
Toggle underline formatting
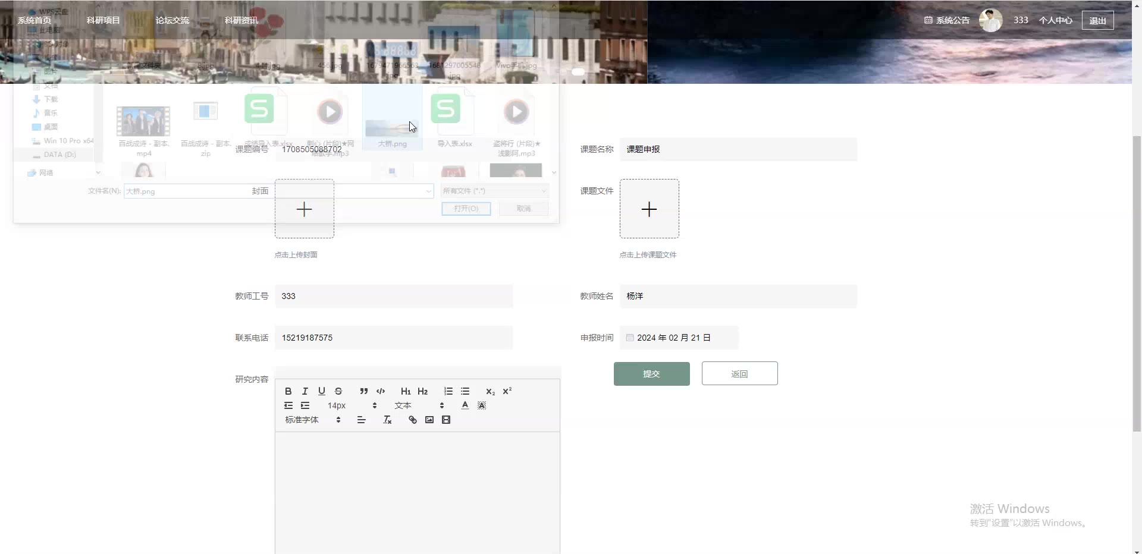point(322,391)
